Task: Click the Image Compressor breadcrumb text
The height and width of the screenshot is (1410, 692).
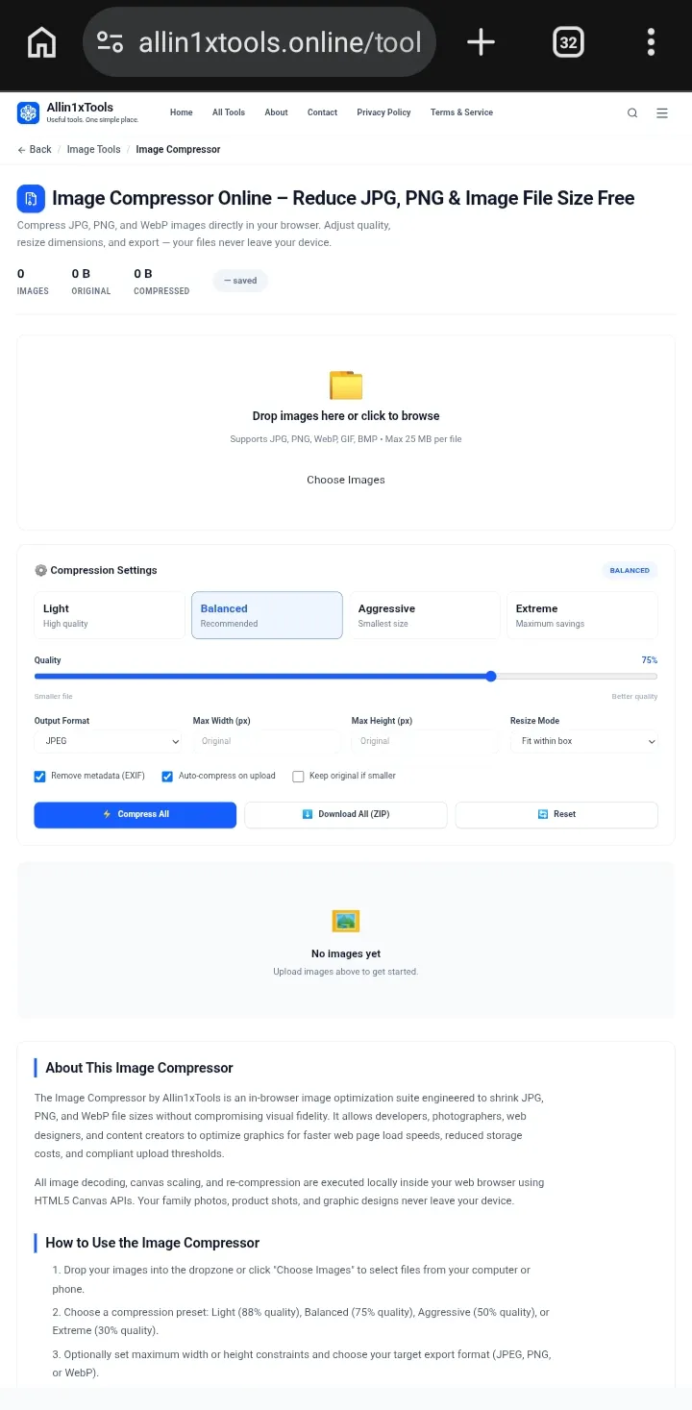Action: [178, 149]
